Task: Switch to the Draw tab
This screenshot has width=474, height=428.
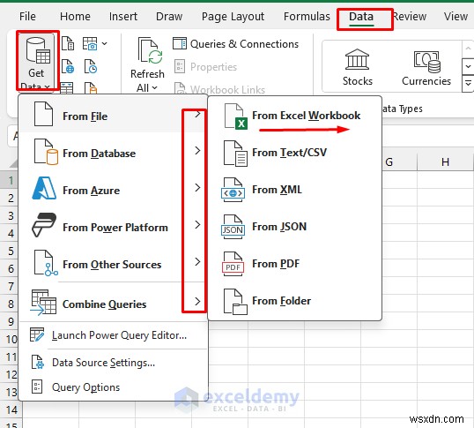Action: point(169,17)
